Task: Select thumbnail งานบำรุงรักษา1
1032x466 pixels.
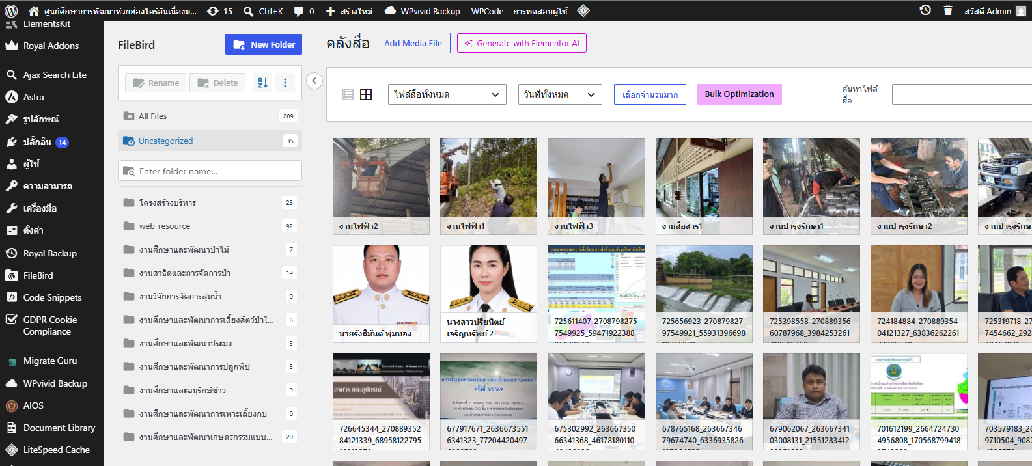Action: (811, 186)
